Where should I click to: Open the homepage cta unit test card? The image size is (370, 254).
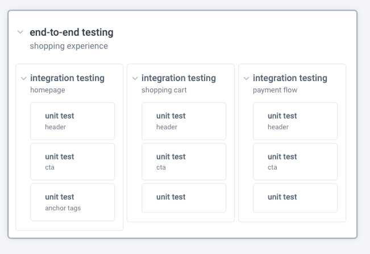pos(72,162)
